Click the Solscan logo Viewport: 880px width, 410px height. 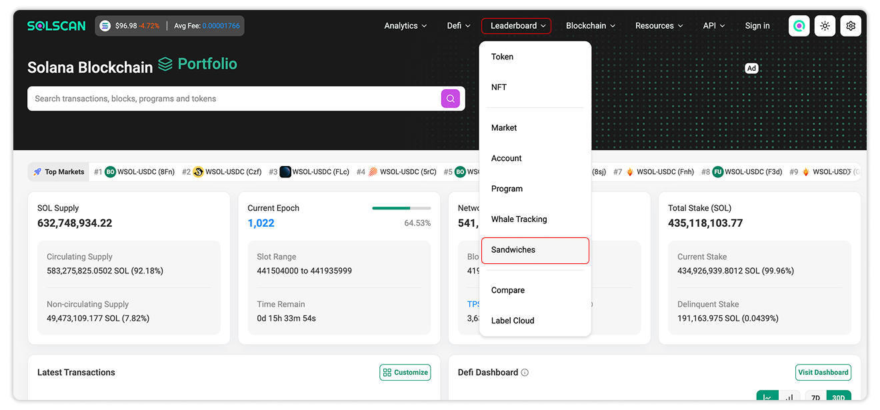[x=57, y=26]
